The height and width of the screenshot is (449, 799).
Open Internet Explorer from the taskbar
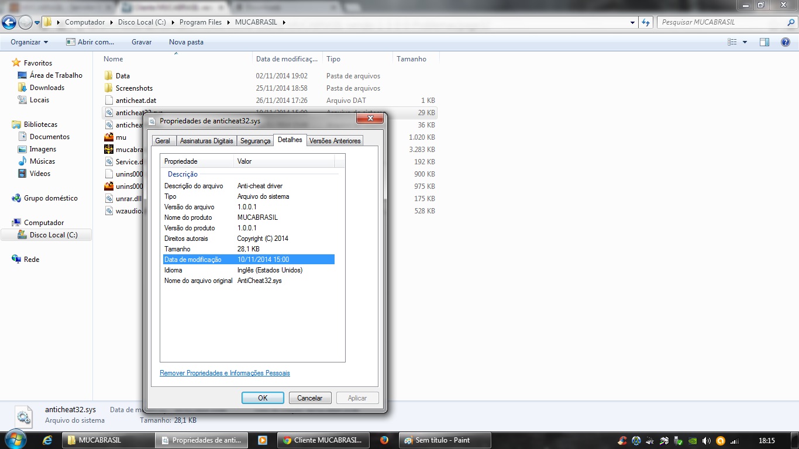coord(47,440)
